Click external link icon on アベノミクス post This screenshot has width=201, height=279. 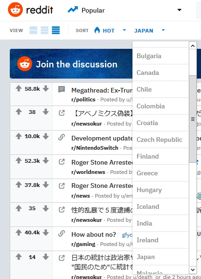[x=62, y=113]
